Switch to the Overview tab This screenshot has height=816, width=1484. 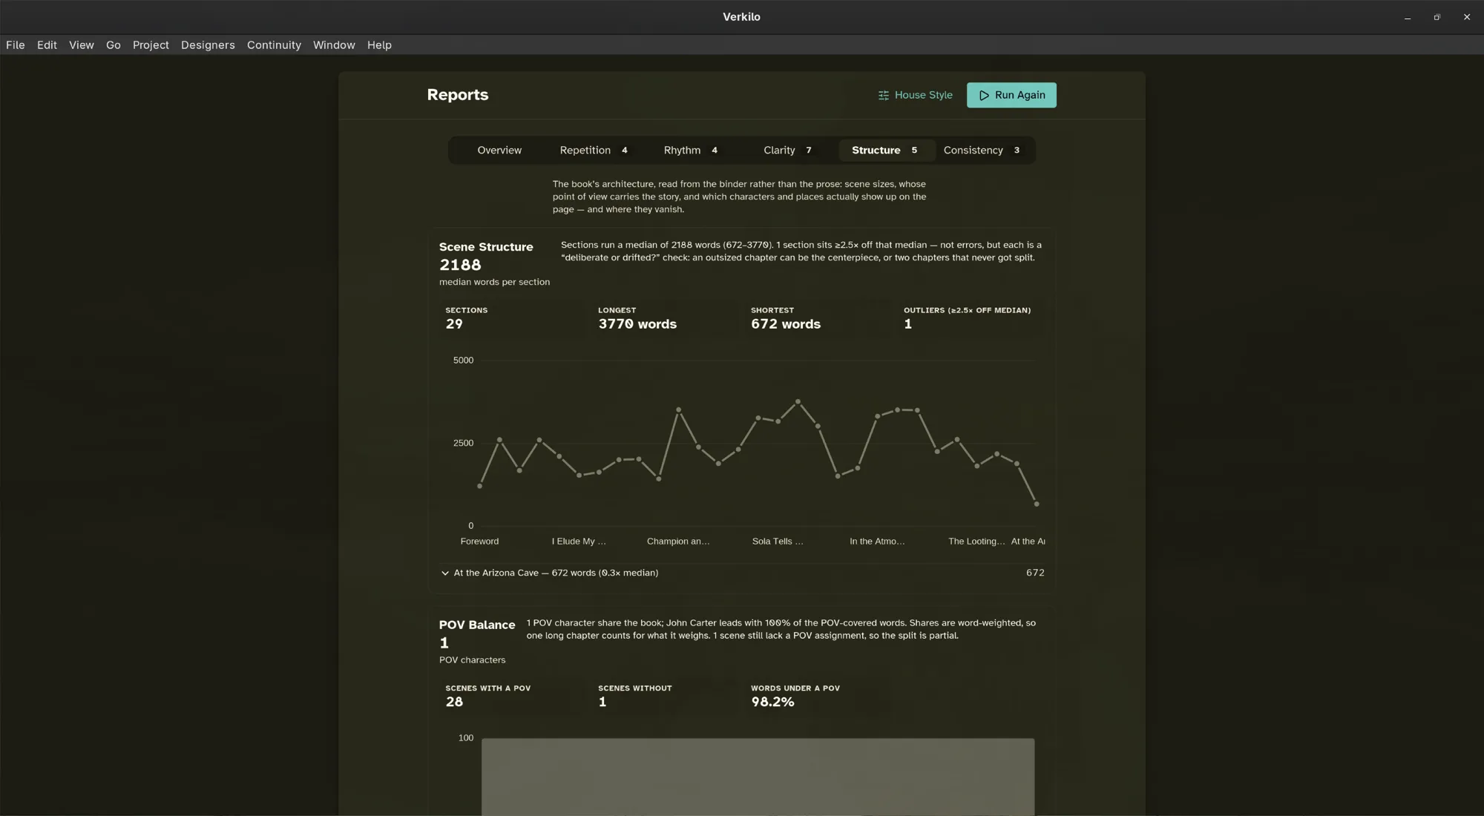pos(499,150)
